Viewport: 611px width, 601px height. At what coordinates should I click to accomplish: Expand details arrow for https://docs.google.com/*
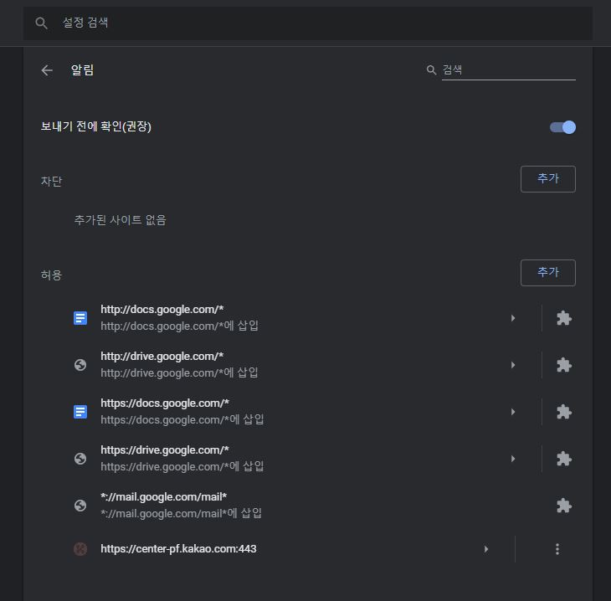(x=513, y=412)
